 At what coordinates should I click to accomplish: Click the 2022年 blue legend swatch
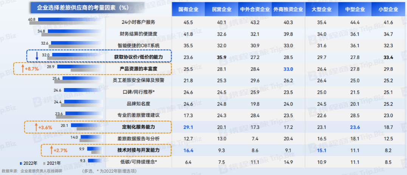coord(21,163)
